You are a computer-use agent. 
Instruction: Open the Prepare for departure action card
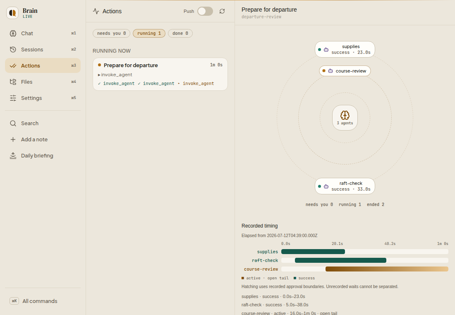point(160,74)
